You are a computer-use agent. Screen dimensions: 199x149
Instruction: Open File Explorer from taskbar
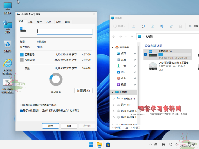pos(99,144)
